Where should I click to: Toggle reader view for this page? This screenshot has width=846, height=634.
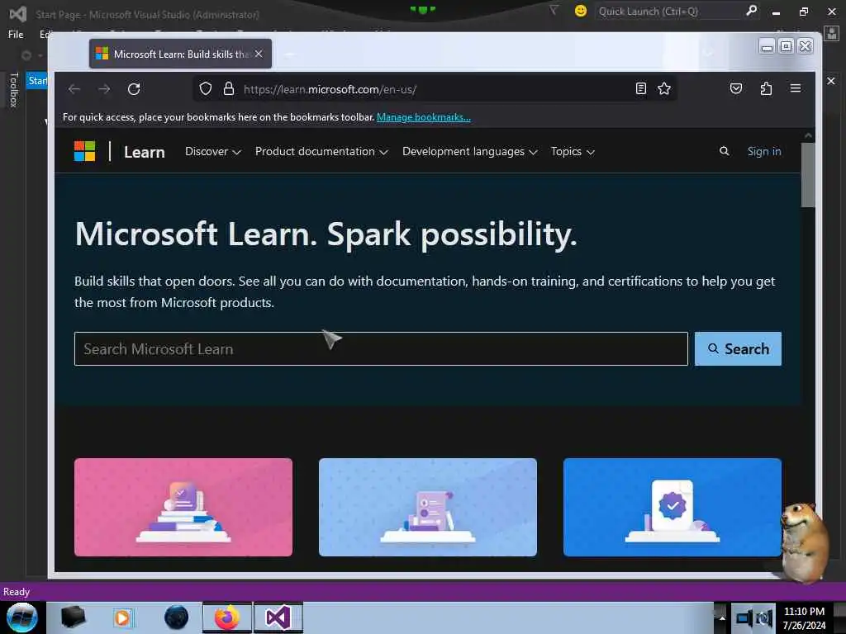tap(640, 88)
